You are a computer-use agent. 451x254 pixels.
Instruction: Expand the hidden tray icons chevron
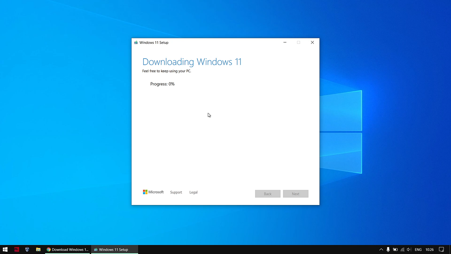pos(381,249)
